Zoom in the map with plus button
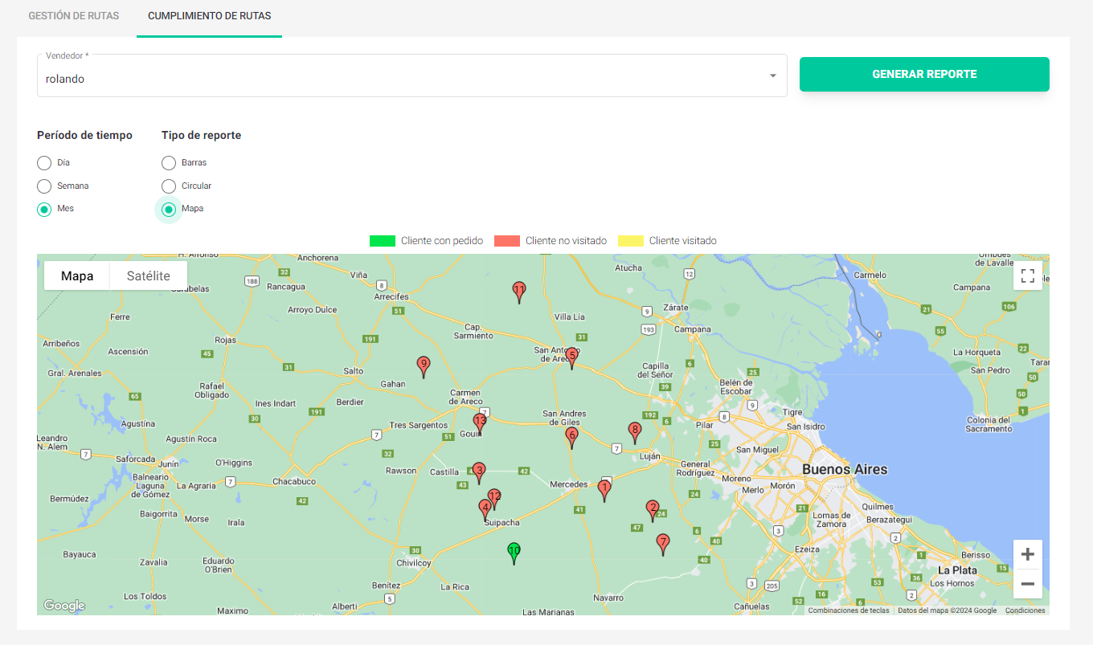This screenshot has width=1093, height=645. click(1027, 555)
